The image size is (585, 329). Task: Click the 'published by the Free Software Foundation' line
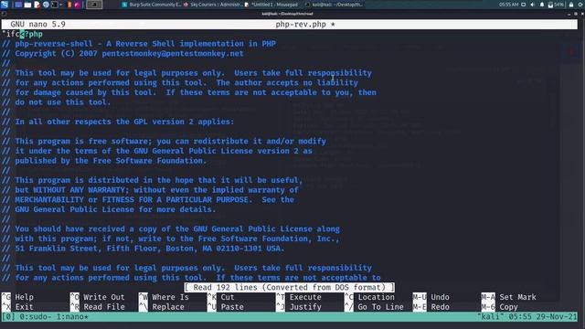click(104, 161)
